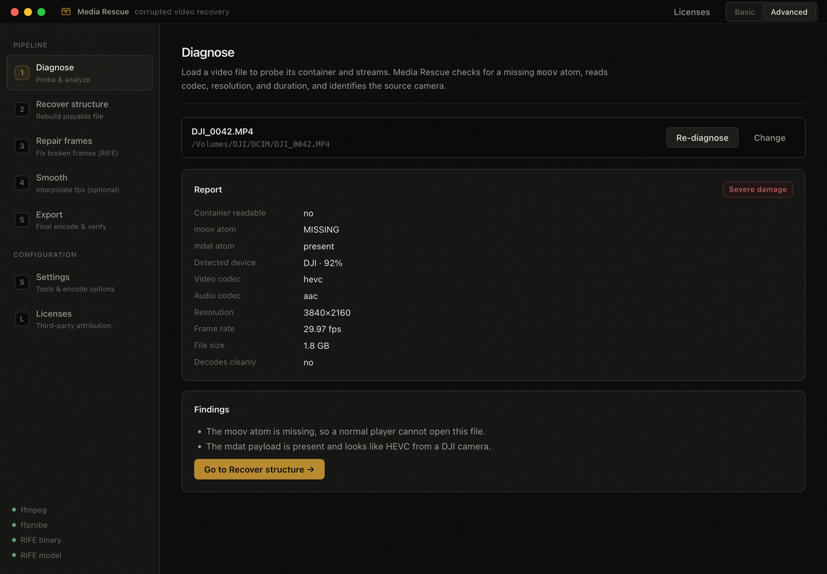Click the RIFE binary green status dot
The image size is (827, 574).
pyautogui.click(x=14, y=540)
